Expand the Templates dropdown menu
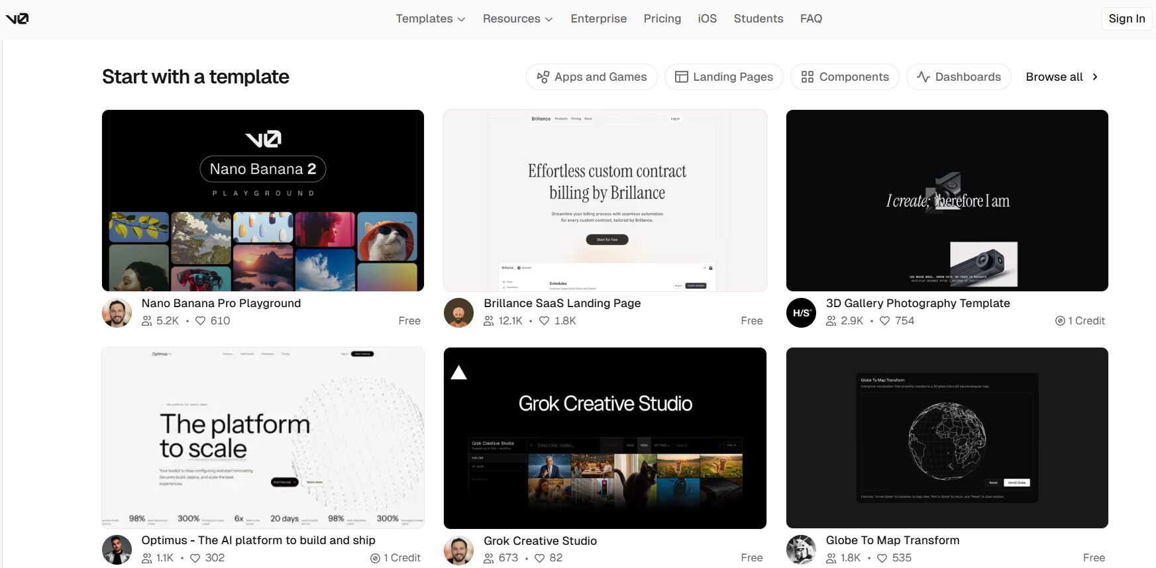This screenshot has height=568, width=1156. pos(430,19)
